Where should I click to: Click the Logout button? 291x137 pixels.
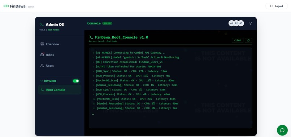(x=277, y=6)
